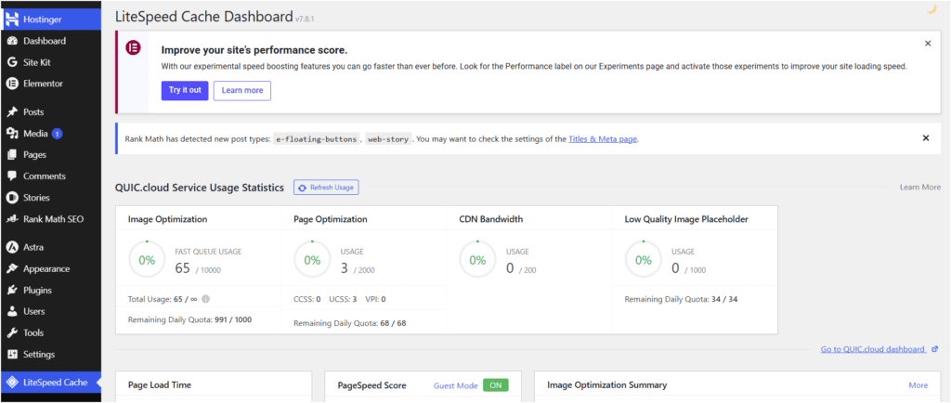Click the moon icon at top right
Image resolution: width=951 pixels, height=403 pixels.
click(932, 9)
